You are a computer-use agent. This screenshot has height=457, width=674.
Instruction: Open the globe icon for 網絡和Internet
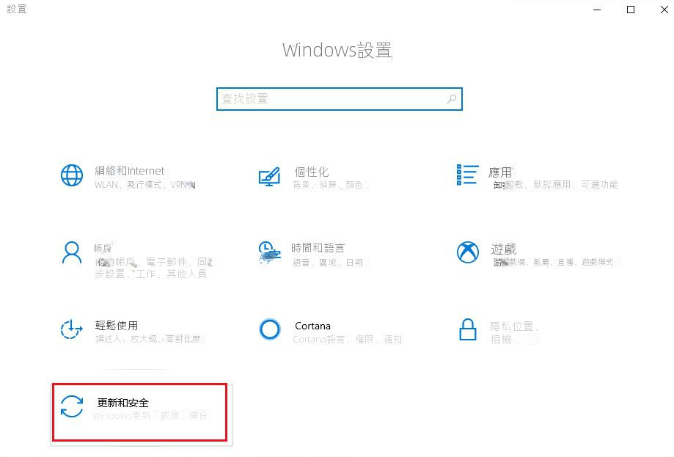pos(72,175)
